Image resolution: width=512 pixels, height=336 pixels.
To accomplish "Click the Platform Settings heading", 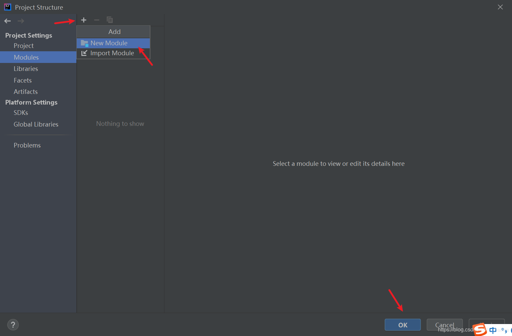I will pyautogui.click(x=31, y=102).
